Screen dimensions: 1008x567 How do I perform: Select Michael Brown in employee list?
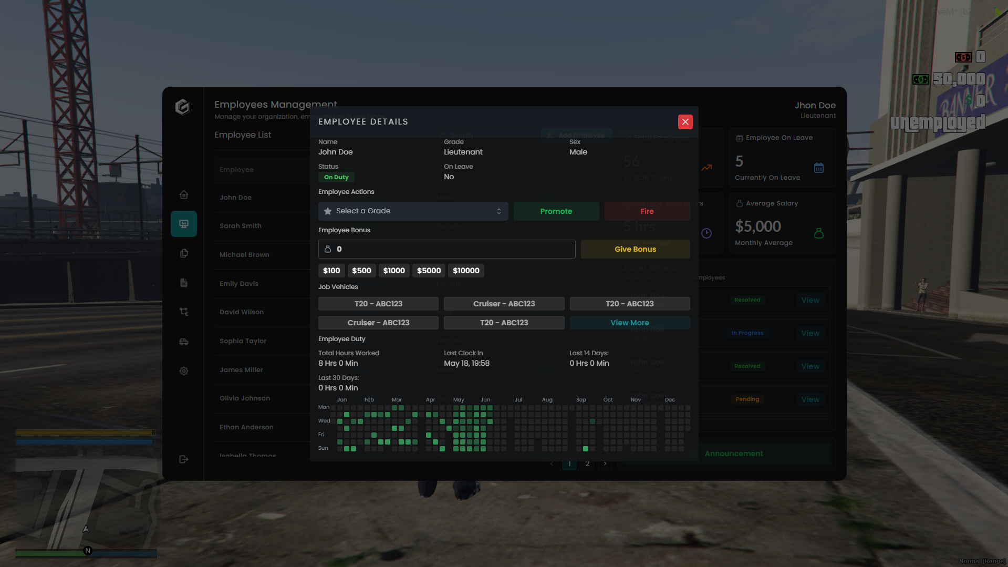click(244, 255)
